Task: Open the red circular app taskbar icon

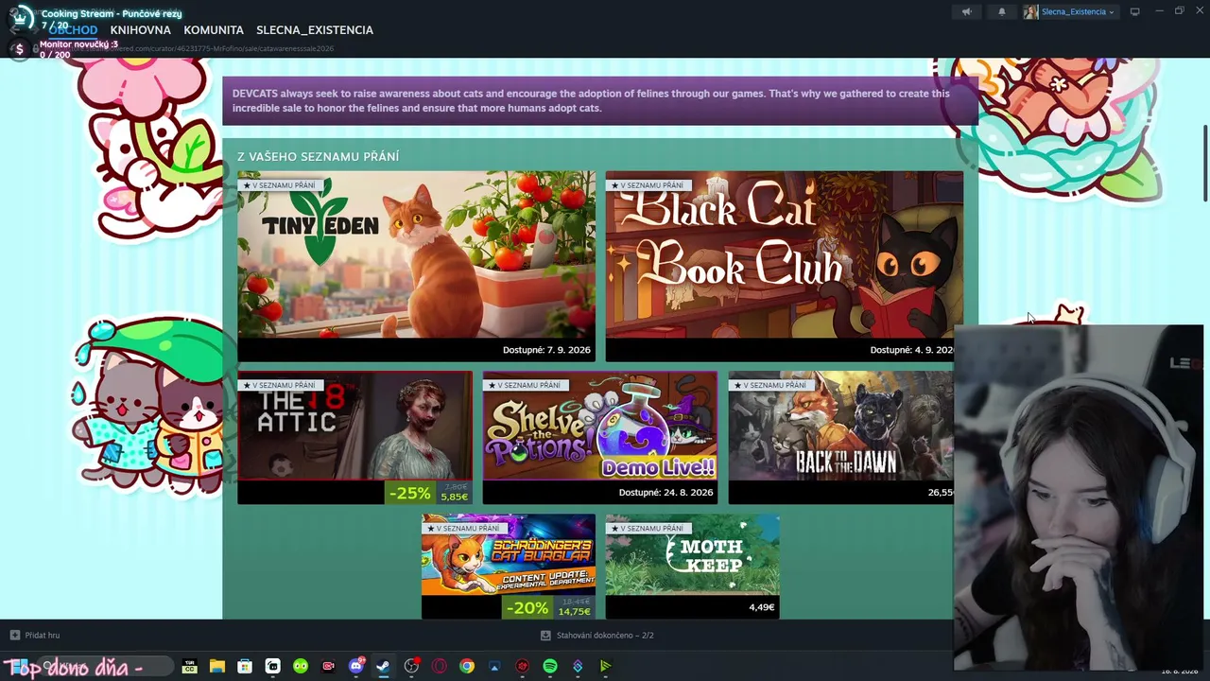Action: click(522, 666)
